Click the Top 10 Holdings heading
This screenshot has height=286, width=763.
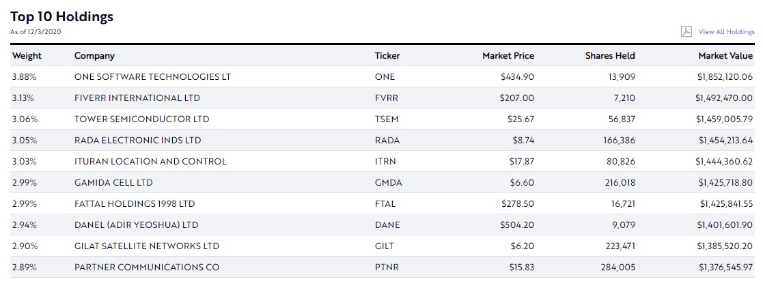tap(61, 16)
